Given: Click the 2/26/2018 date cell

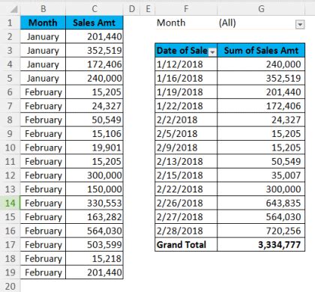Looking at the screenshot, I should click(x=186, y=203).
